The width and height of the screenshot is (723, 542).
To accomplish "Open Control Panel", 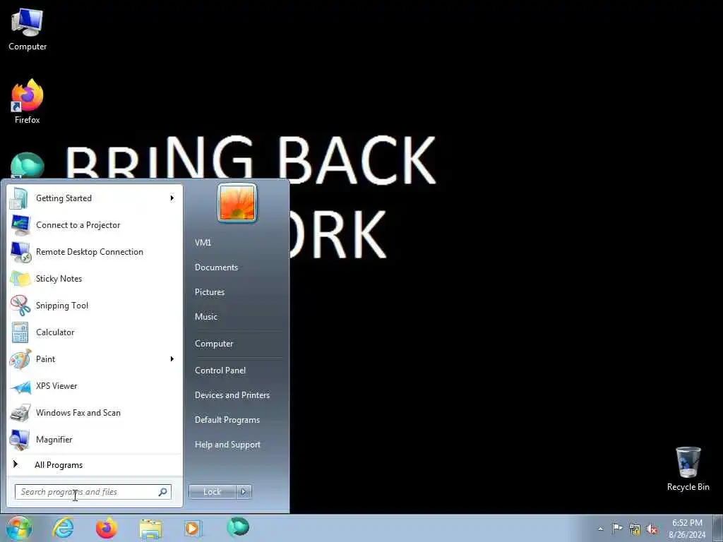I will point(220,371).
